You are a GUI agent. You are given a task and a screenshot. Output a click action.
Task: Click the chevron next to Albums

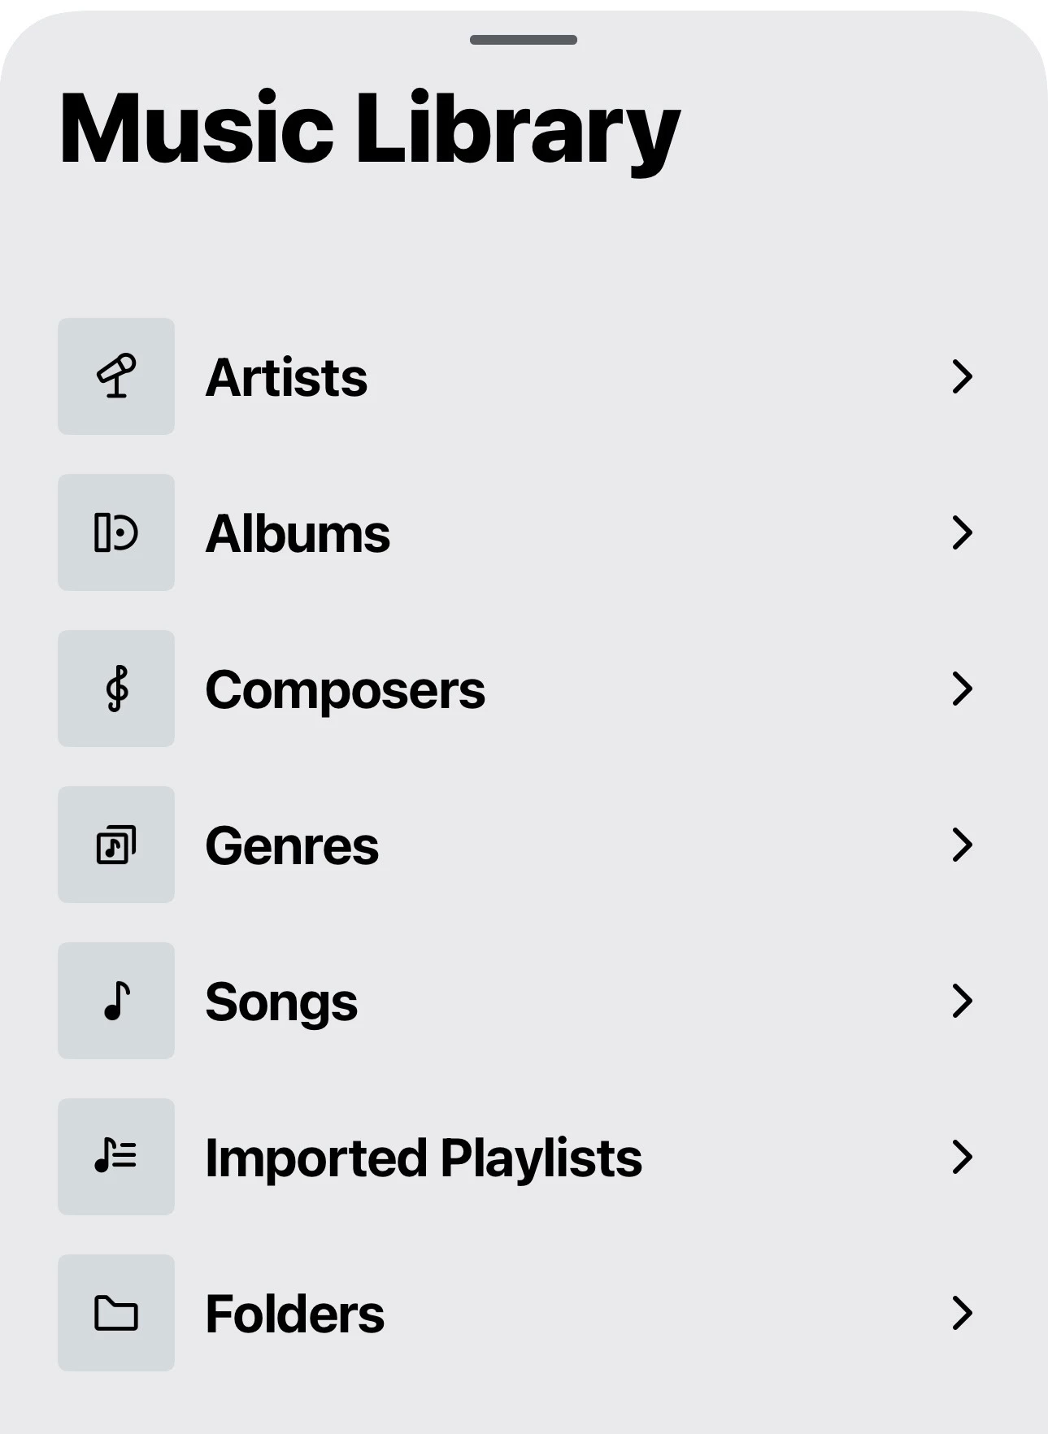point(962,532)
